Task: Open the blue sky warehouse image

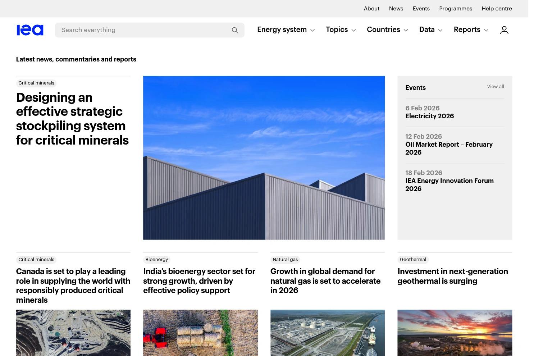Action: [264, 158]
